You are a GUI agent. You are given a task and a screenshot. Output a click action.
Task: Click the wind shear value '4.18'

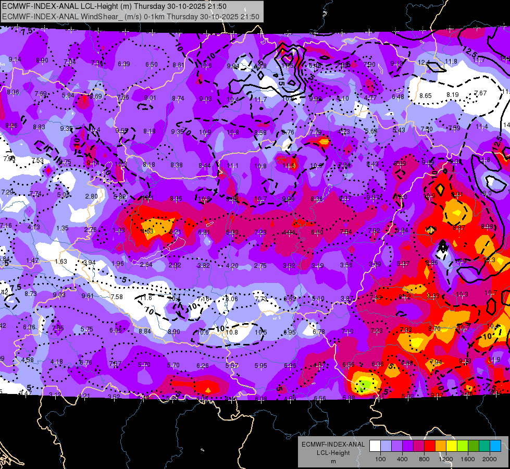[x=57, y=362]
